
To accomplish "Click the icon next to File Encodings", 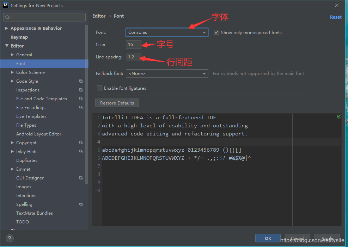I will pos(81,108).
